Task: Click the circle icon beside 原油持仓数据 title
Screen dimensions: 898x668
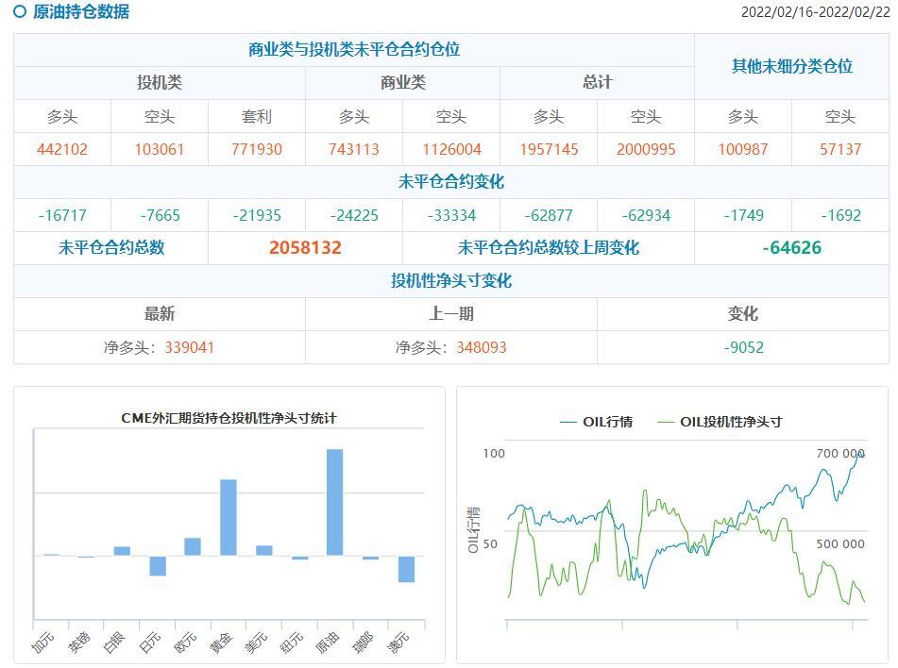Action: pyautogui.click(x=20, y=12)
